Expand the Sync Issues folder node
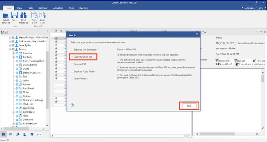 [14, 112]
